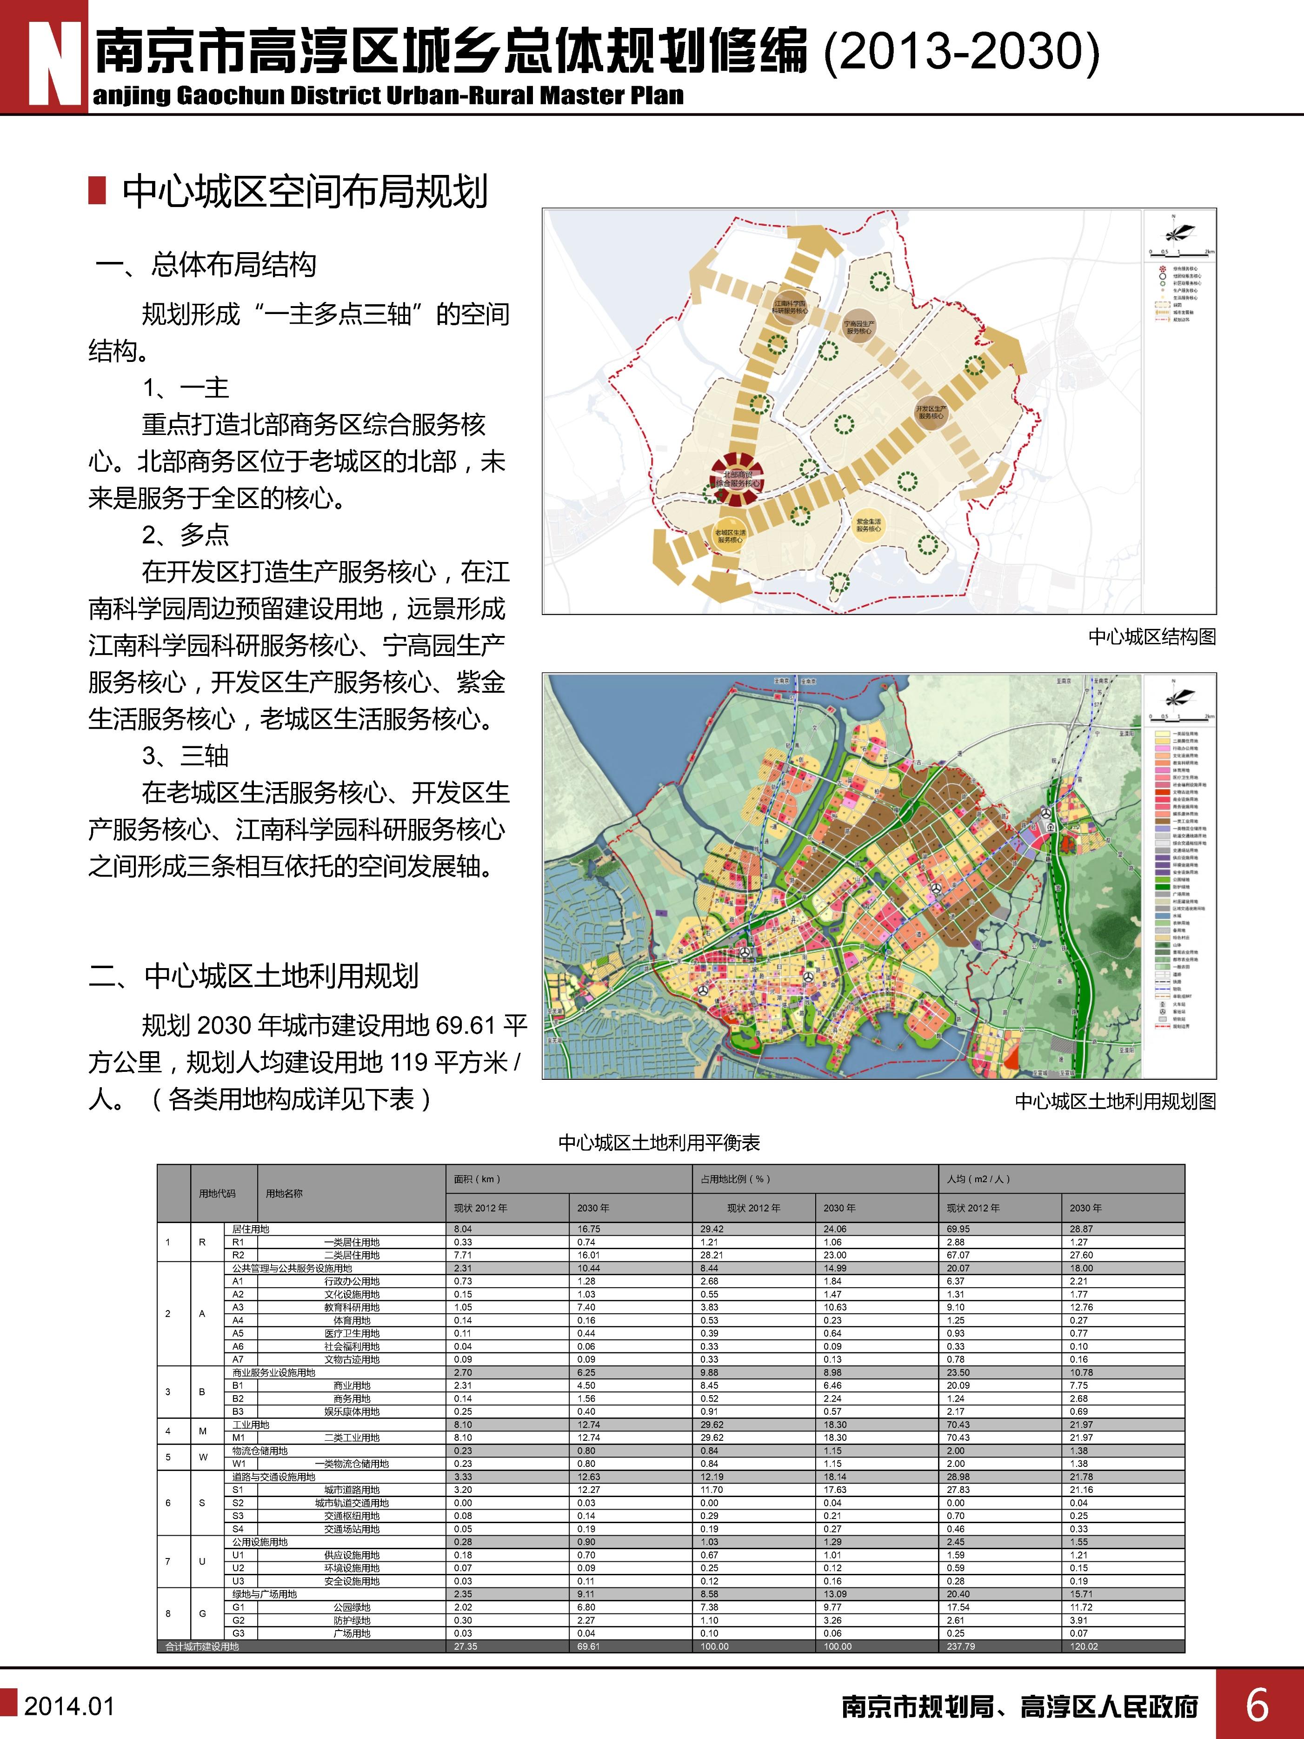Viewport: 1304px width, 1739px height.
Task: Click the R1 row label 一类居住用地
Action: click(x=352, y=1242)
